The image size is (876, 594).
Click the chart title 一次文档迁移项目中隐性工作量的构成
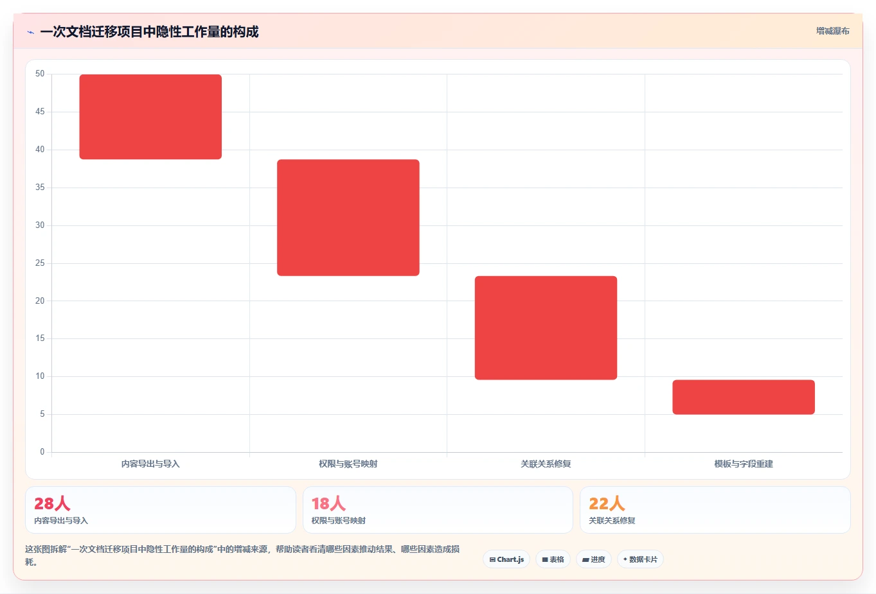click(149, 31)
